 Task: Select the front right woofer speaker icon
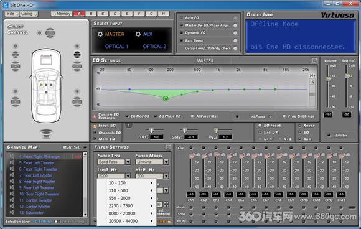[x=77, y=67]
